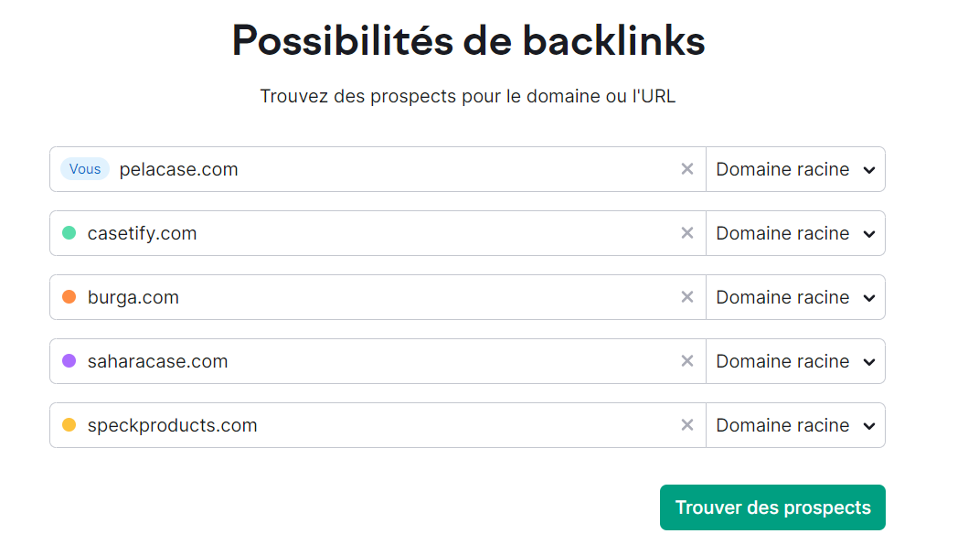Select the Vous badge on the first row
Viewport: 968px width, 555px height.
[x=84, y=169]
